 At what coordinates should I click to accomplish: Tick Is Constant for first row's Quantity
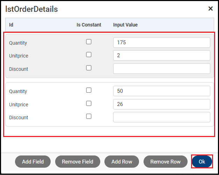pyautogui.click(x=89, y=42)
